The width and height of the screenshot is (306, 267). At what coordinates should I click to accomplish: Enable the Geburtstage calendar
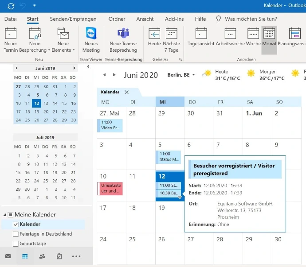(x=16, y=244)
